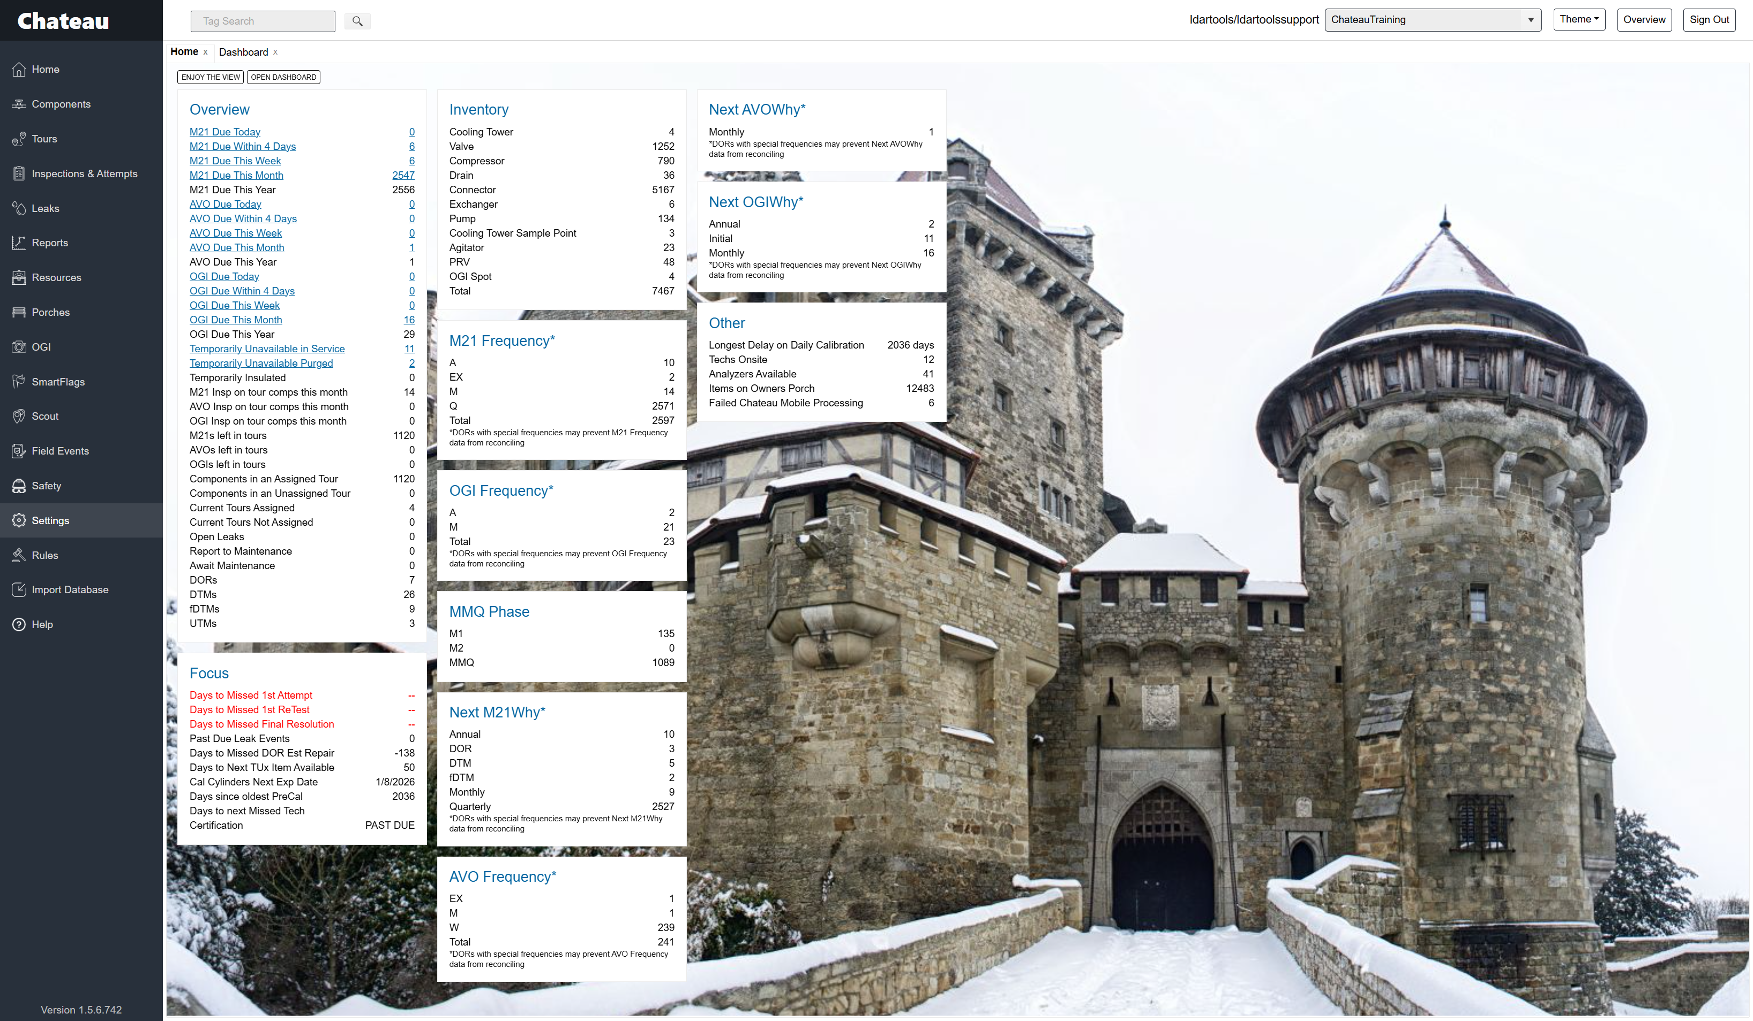This screenshot has width=1753, height=1021.
Task: Open the OGI Due Today link
Action: click(224, 277)
